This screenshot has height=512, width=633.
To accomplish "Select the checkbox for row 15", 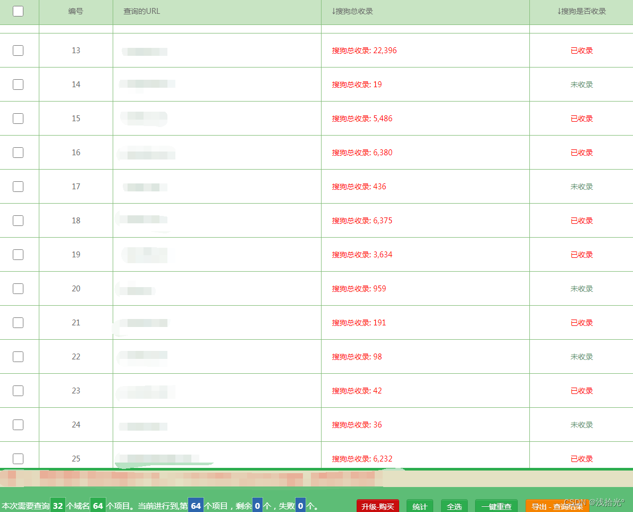I will [18, 119].
